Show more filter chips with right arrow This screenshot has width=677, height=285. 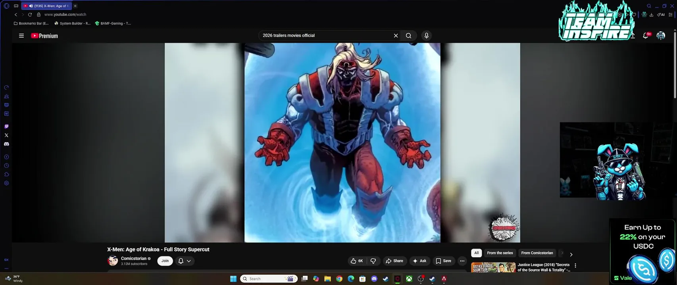tap(571, 255)
